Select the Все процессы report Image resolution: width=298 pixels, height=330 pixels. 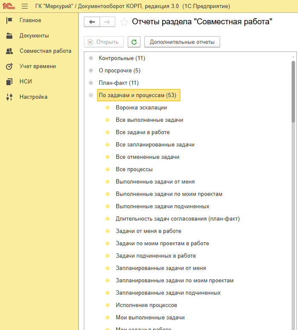pyautogui.click(x=134, y=169)
